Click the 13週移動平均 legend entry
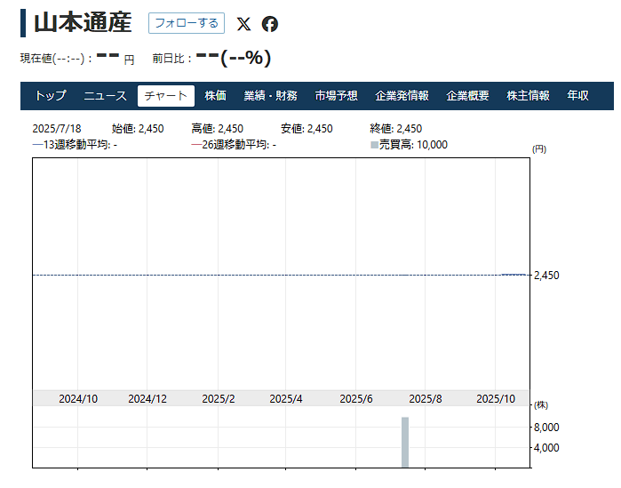This screenshot has height=488, width=621. [x=75, y=145]
